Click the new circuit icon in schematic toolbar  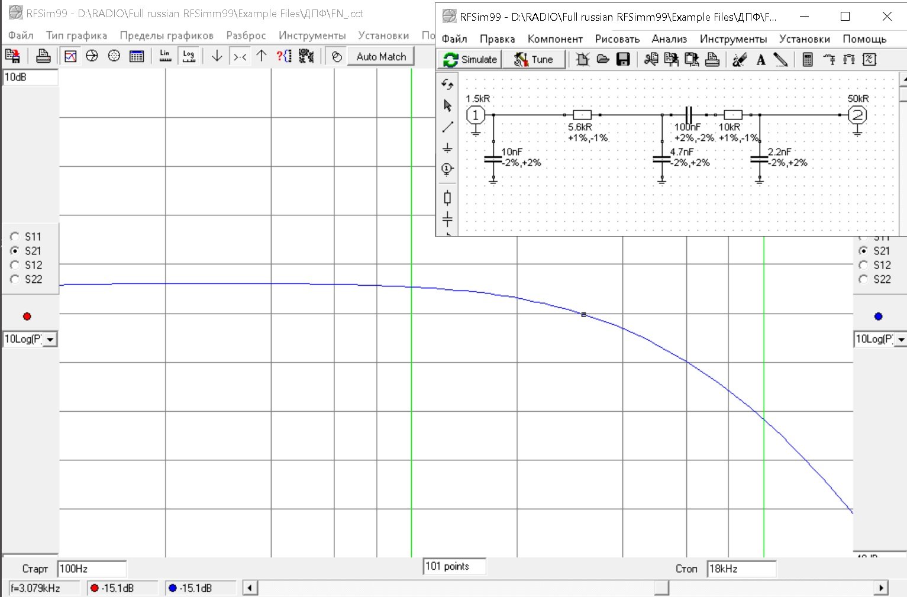click(583, 60)
